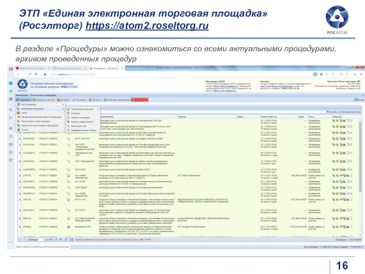Click the Opera logo menu button

pos(10,69)
